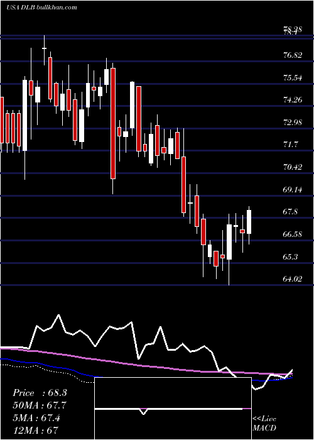Click the '<<Live MACD' label

(x=264, y=423)
